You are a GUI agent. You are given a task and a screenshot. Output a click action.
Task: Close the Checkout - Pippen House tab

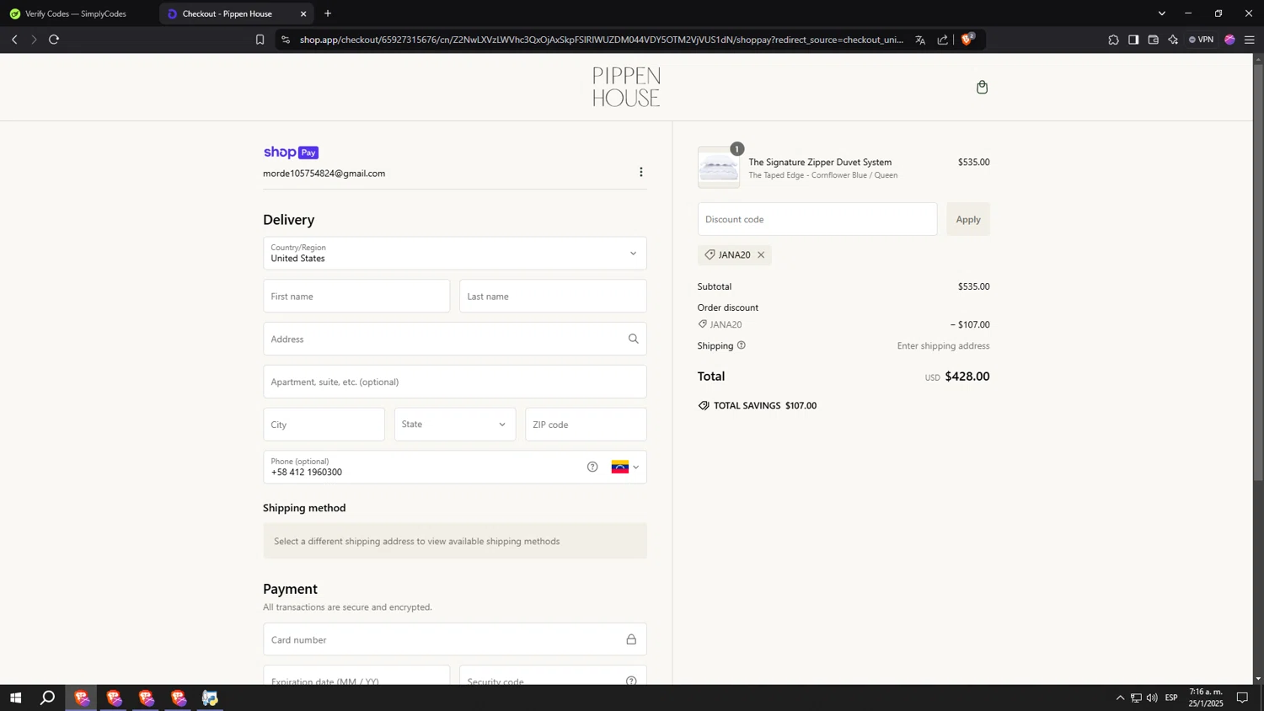(x=303, y=13)
